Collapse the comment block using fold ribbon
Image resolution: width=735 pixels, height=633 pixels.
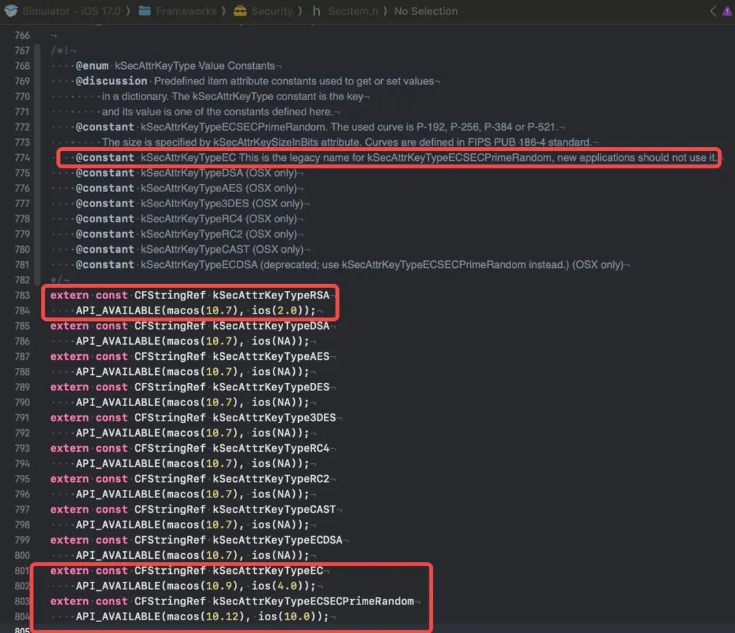click(x=37, y=164)
